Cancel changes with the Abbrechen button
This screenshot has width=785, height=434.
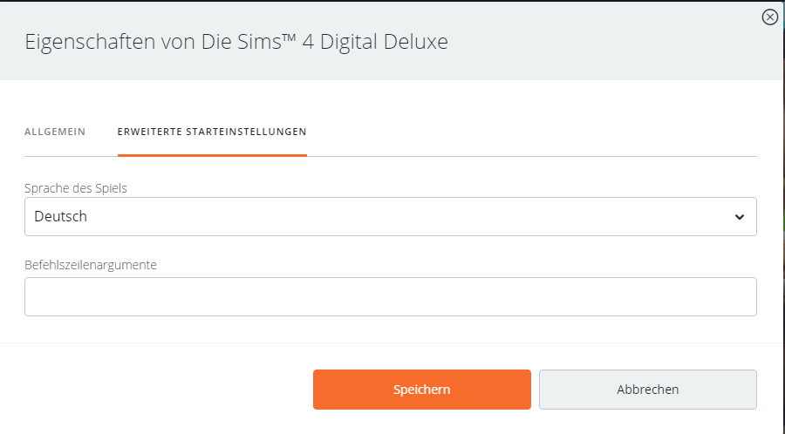point(648,390)
